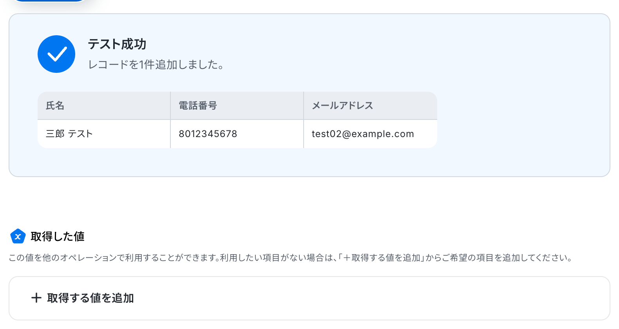Select the 三郎 テスト name cell
The image size is (619, 329).
pos(69,134)
